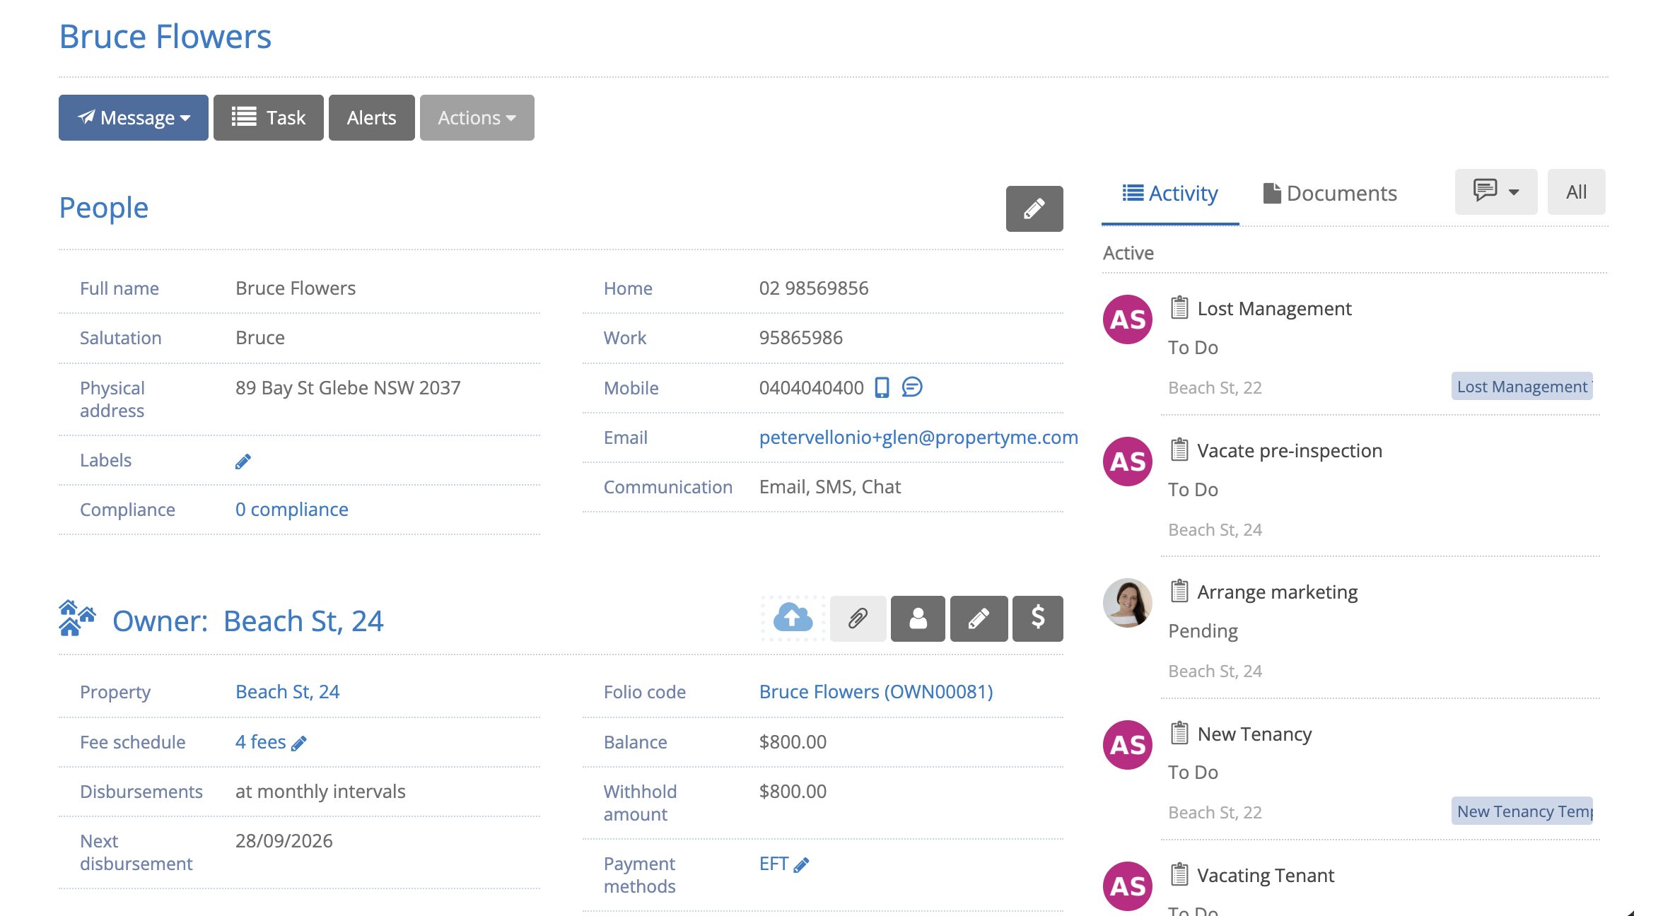Image resolution: width=1675 pixels, height=916 pixels.
Task: Open folio Bruce Flowers (OWN00081) link
Action: (x=875, y=692)
